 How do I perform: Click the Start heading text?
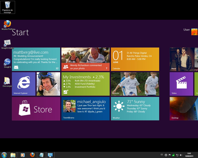coord(20,32)
